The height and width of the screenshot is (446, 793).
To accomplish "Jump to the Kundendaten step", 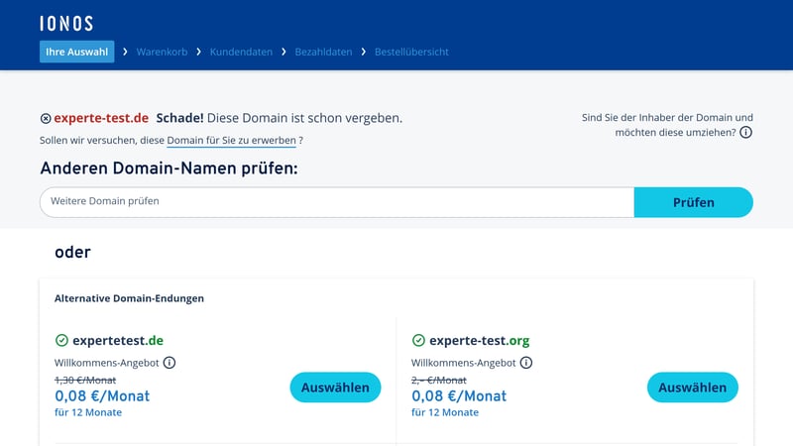I will 241,52.
